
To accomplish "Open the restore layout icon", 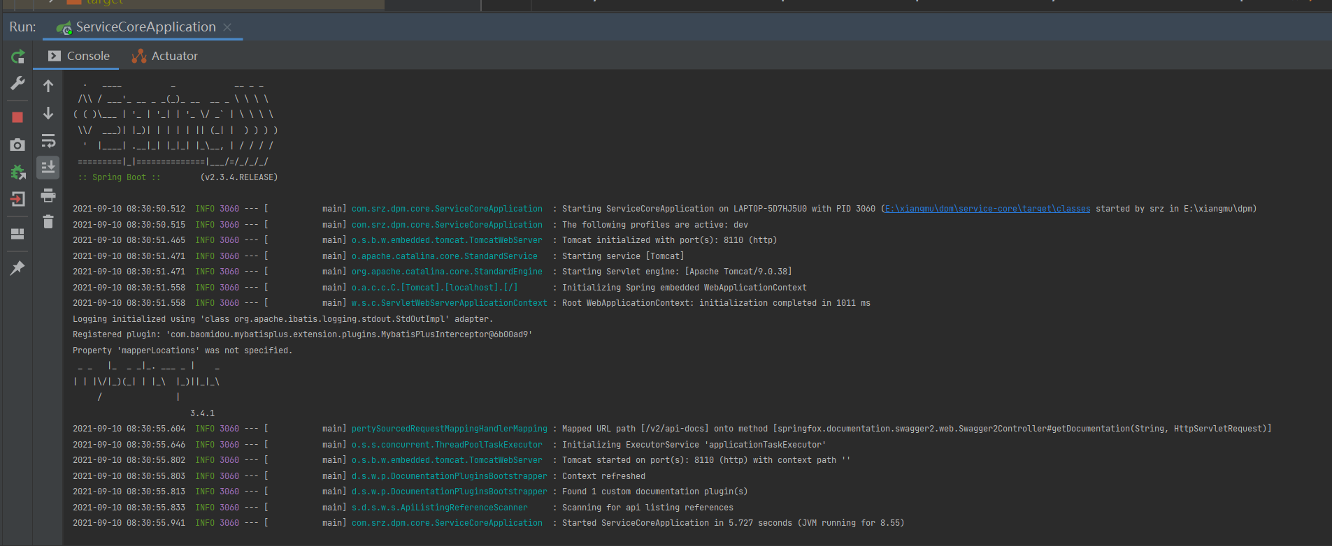I will click(x=17, y=234).
